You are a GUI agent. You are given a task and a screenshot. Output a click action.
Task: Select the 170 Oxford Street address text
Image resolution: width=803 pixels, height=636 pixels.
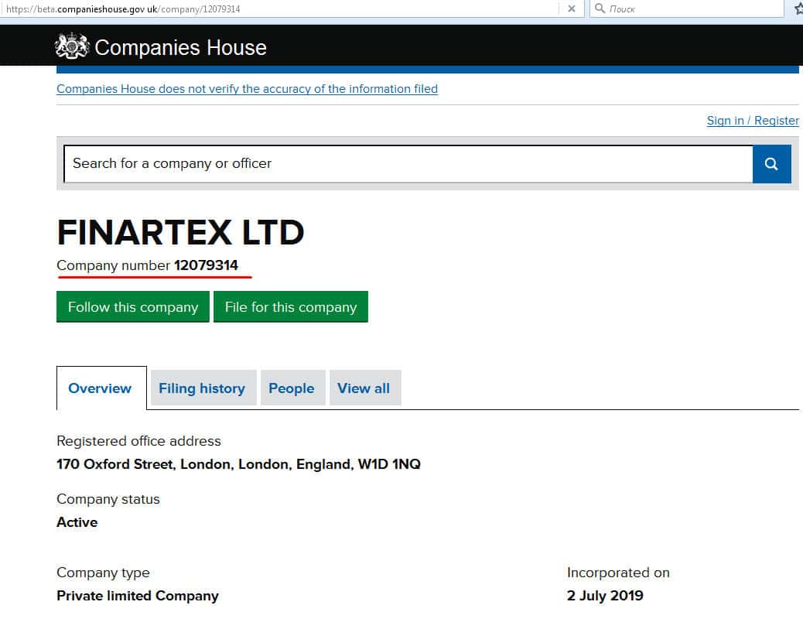[x=238, y=464]
